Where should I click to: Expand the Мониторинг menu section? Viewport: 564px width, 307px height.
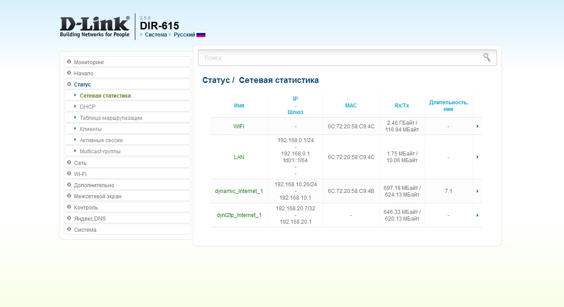coord(127,62)
